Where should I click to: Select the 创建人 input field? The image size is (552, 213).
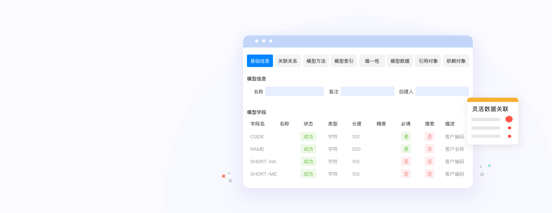point(442,91)
